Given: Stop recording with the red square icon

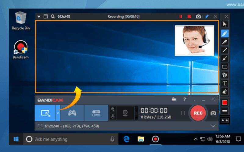Looking at the screenshot, I should (189, 16).
